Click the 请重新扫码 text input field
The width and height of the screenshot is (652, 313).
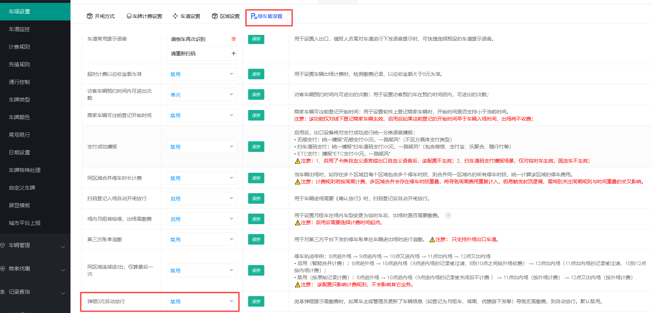(x=198, y=54)
